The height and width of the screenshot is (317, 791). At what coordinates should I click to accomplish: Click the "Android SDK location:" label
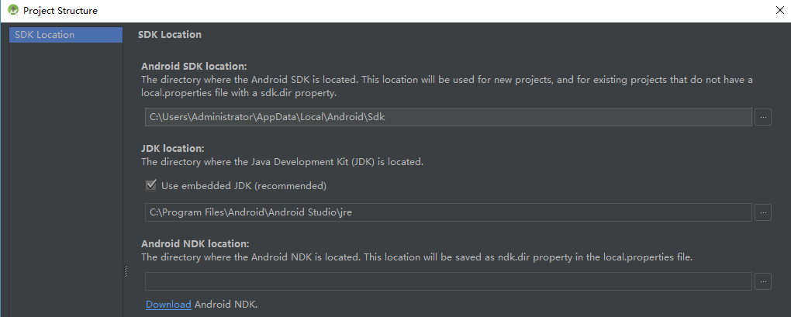(194, 67)
